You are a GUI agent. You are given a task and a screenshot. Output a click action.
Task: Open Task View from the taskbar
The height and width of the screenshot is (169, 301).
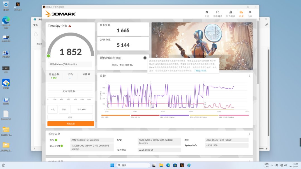pyautogui.click(x=154, y=165)
